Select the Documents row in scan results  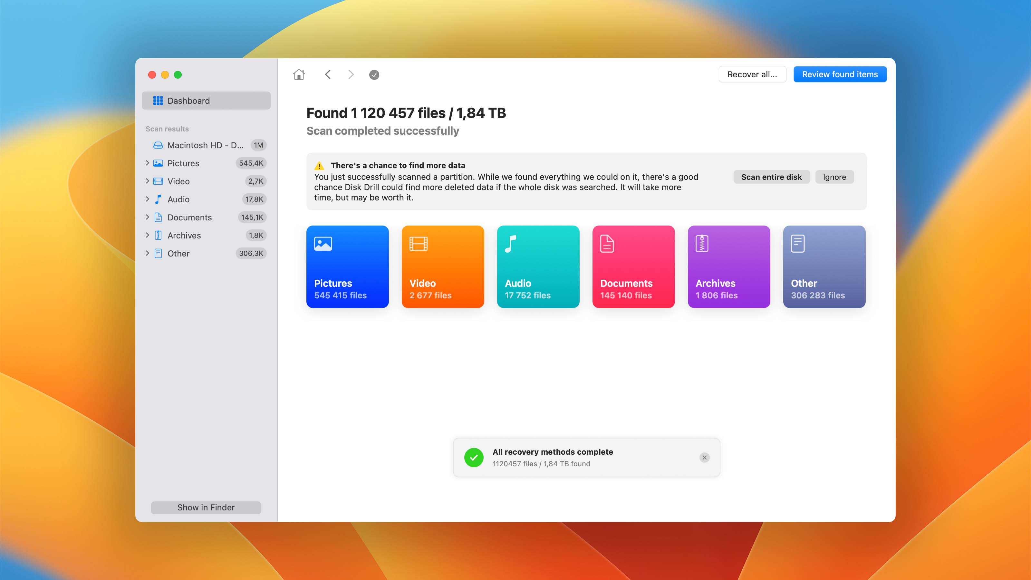click(x=206, y=217)
